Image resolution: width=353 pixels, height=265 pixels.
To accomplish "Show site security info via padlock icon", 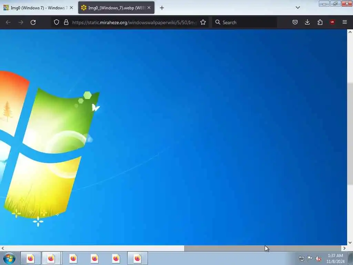I will pos(66,22).
